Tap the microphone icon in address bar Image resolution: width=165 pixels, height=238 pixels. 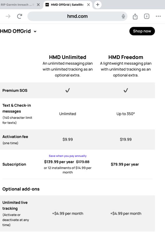(x=123, y=16)
